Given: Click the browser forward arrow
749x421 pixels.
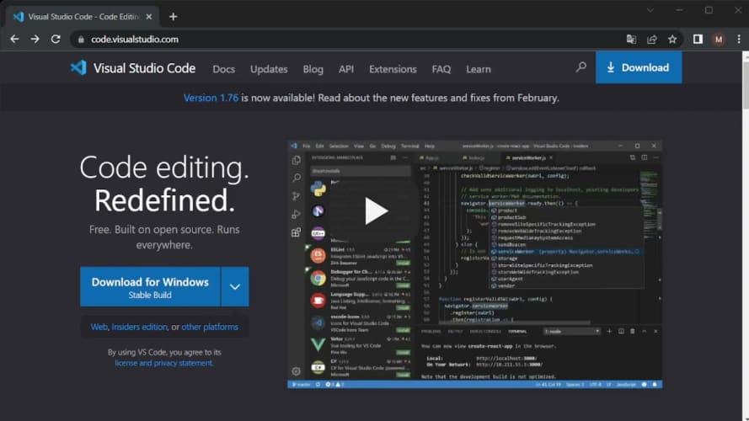Looking at the screenshot, I should click(x=35, y=39).
